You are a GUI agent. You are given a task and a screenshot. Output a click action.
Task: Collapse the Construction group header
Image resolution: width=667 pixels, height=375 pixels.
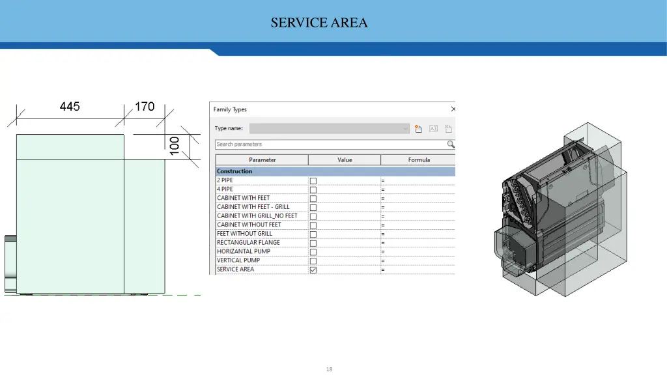point(335,171)
